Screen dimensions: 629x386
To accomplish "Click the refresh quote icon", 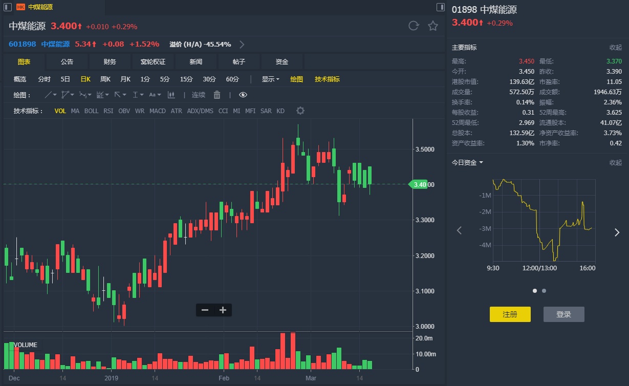I will [x=414, y=26].
